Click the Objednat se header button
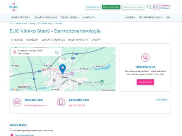 [93, 7]
